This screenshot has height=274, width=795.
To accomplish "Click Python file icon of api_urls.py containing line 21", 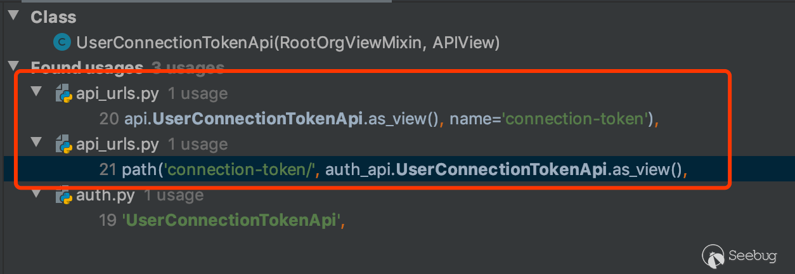I will 63,145.
